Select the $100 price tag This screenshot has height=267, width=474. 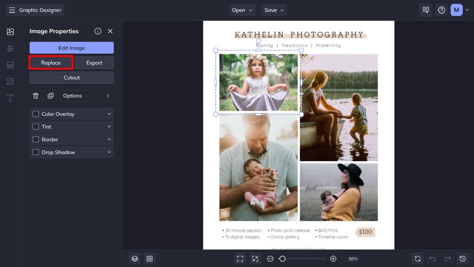pos(365,232)
